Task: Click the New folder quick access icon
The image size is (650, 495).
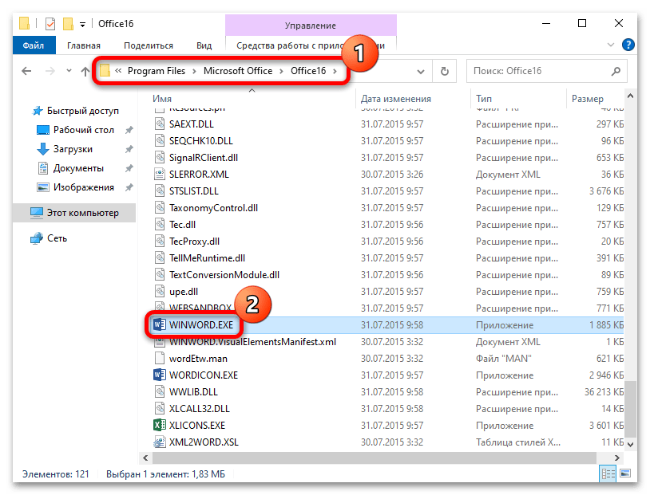Action: click(x=68, y=24)
